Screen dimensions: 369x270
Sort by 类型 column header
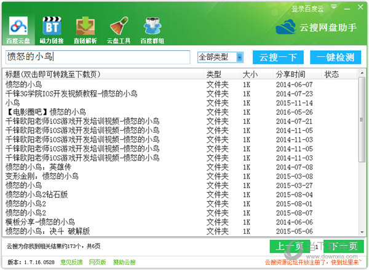[x=221, y=74]
